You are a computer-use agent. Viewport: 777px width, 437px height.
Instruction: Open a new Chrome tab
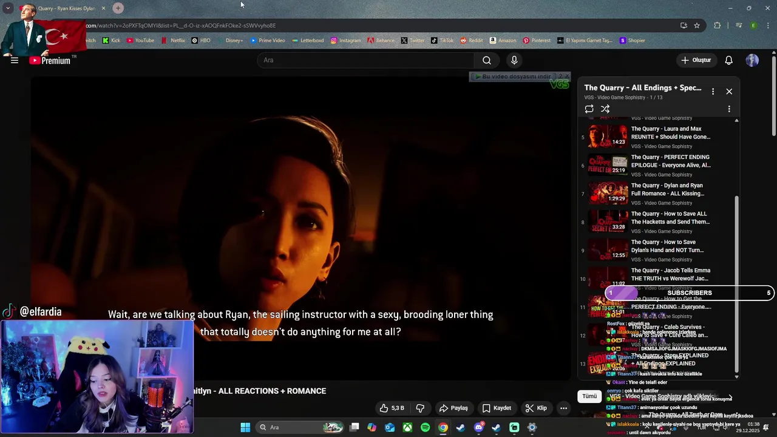[x=118, y=8]
